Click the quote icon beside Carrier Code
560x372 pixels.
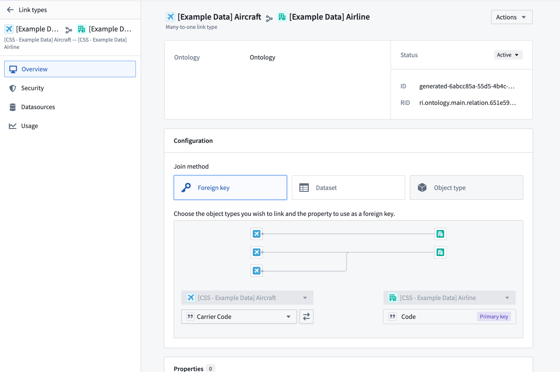[x=190, y=317]
